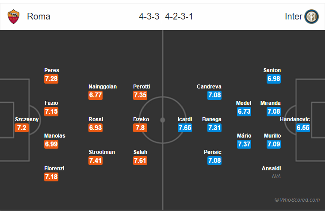Select Salah's 7.61 rating badge
Screen dimensions: 325x211
coord(140,161)
